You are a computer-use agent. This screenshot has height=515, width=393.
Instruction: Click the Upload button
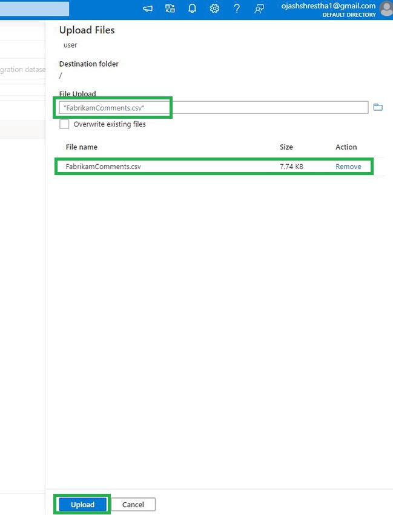[x=83, y=505]
